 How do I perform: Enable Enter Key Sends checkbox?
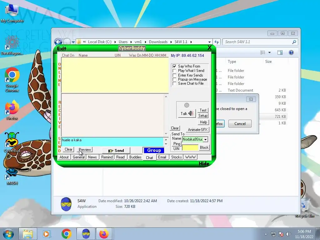[174, 75]
